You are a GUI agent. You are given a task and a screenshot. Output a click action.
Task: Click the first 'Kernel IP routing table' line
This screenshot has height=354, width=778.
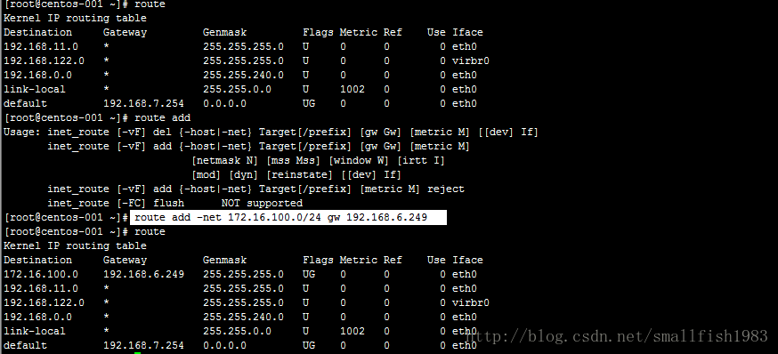75,19
